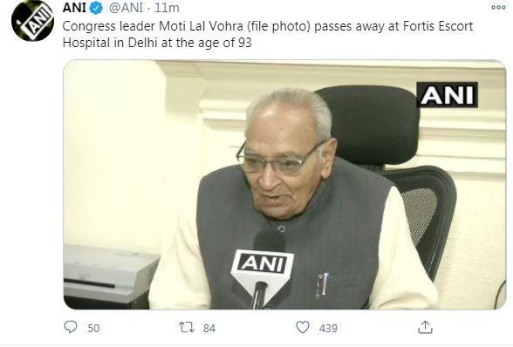This screenshot has height=347, width=513.
Task: Like the tweet with the heart icon
Action: pos(303,327)
